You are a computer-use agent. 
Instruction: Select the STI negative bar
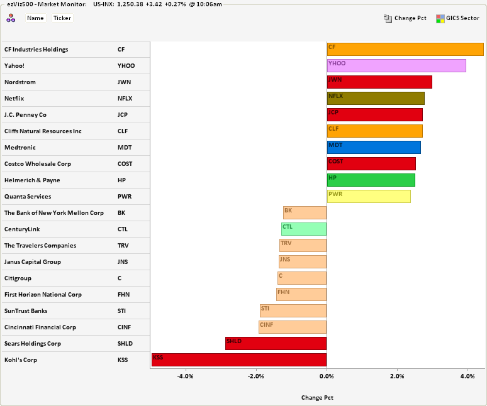click(293, 310)
